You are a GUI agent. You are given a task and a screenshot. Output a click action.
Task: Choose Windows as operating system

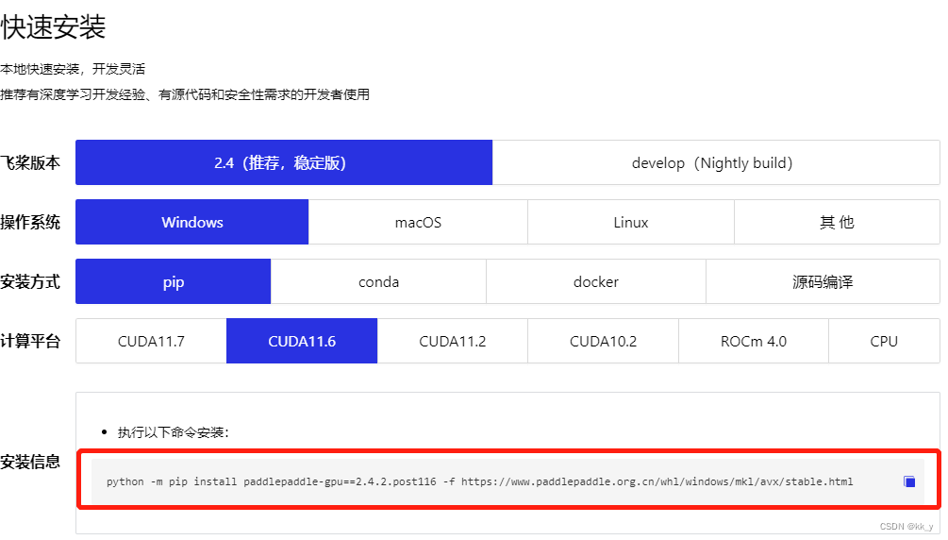click(191, 222)
